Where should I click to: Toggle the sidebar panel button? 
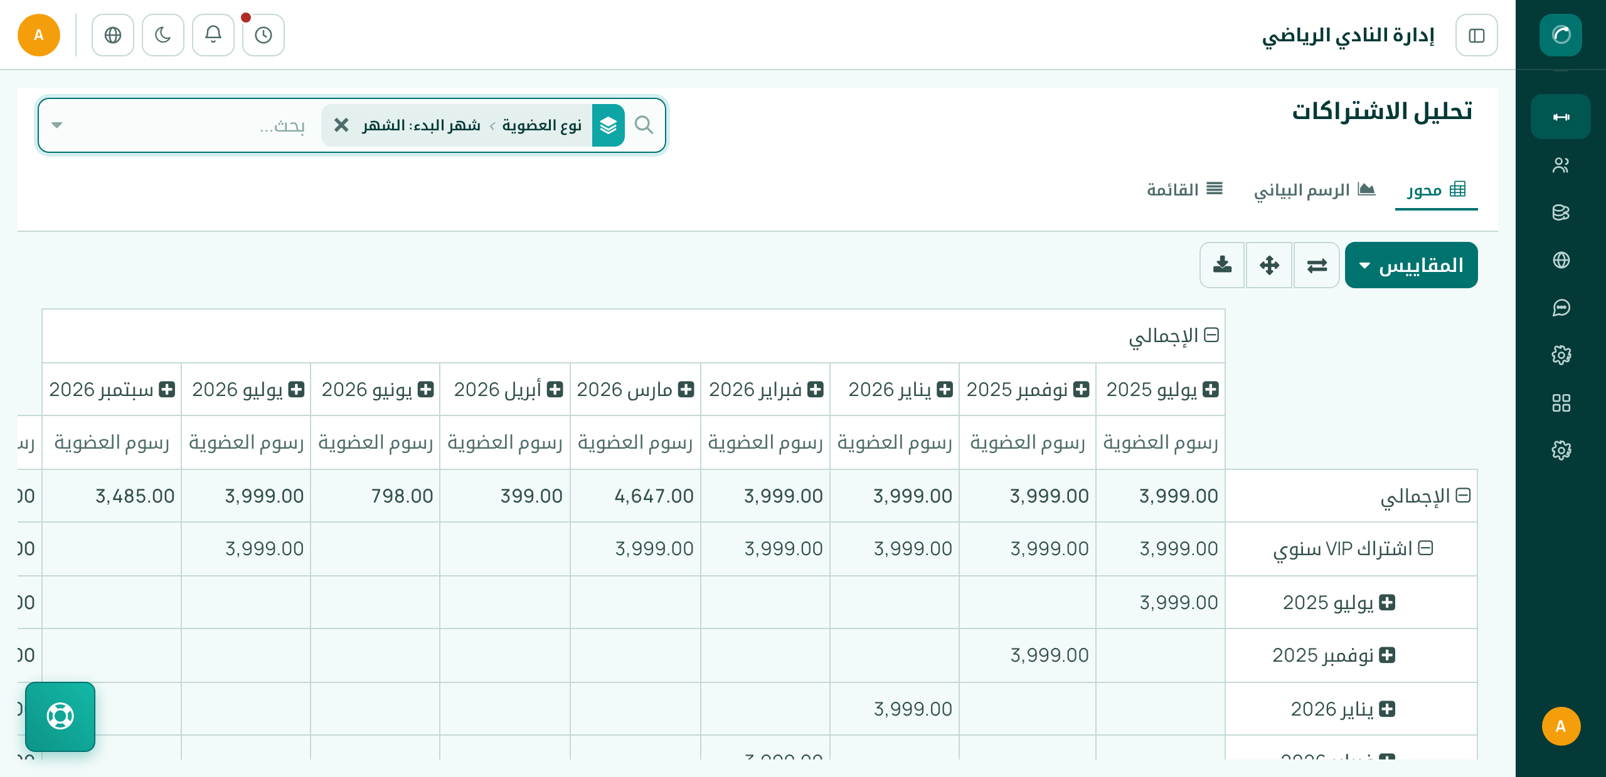click(1476, 35)
